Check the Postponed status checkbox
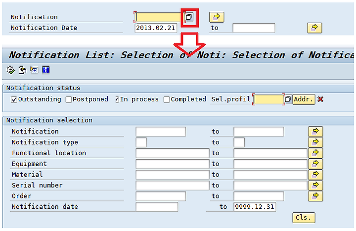This screenshot has height=231, width=356. click(69, 99)
